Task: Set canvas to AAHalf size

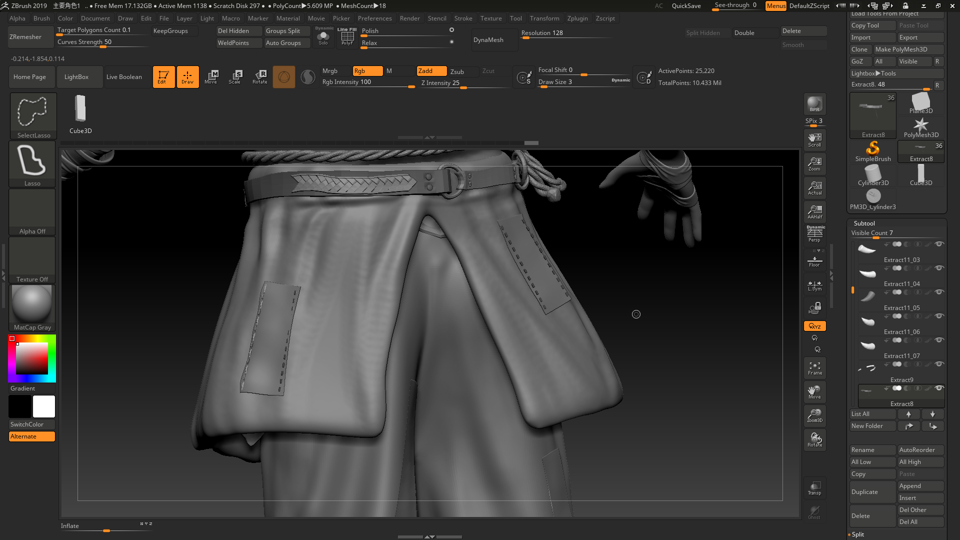Action: click(814, 212)
